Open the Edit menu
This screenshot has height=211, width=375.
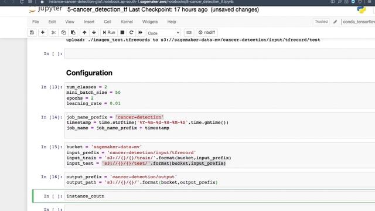(52, 22)
